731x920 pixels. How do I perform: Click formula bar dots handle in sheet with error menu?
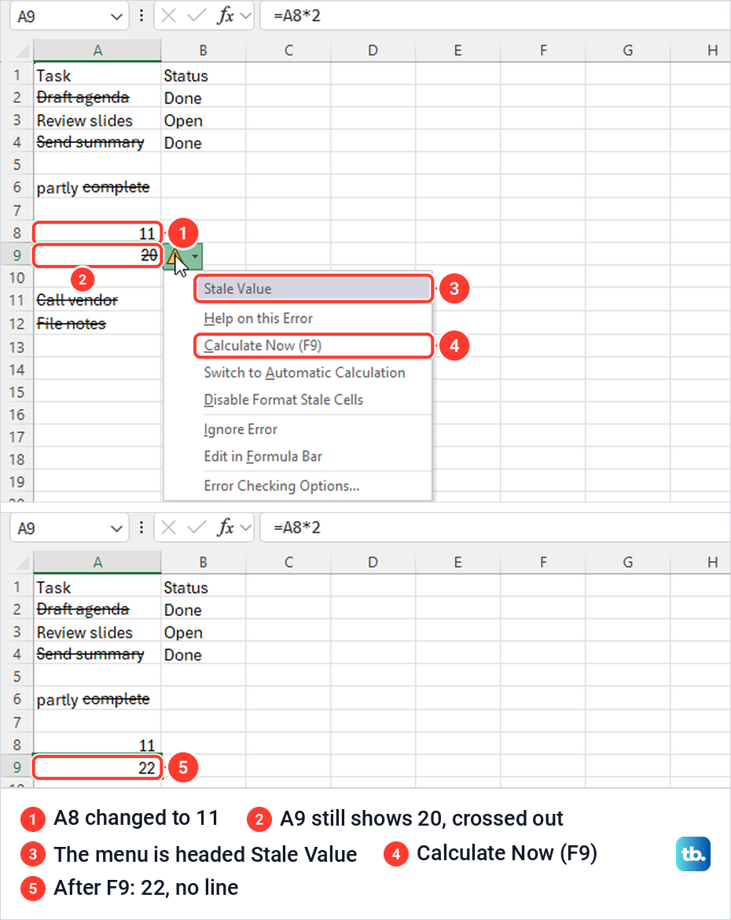(141, 16)
